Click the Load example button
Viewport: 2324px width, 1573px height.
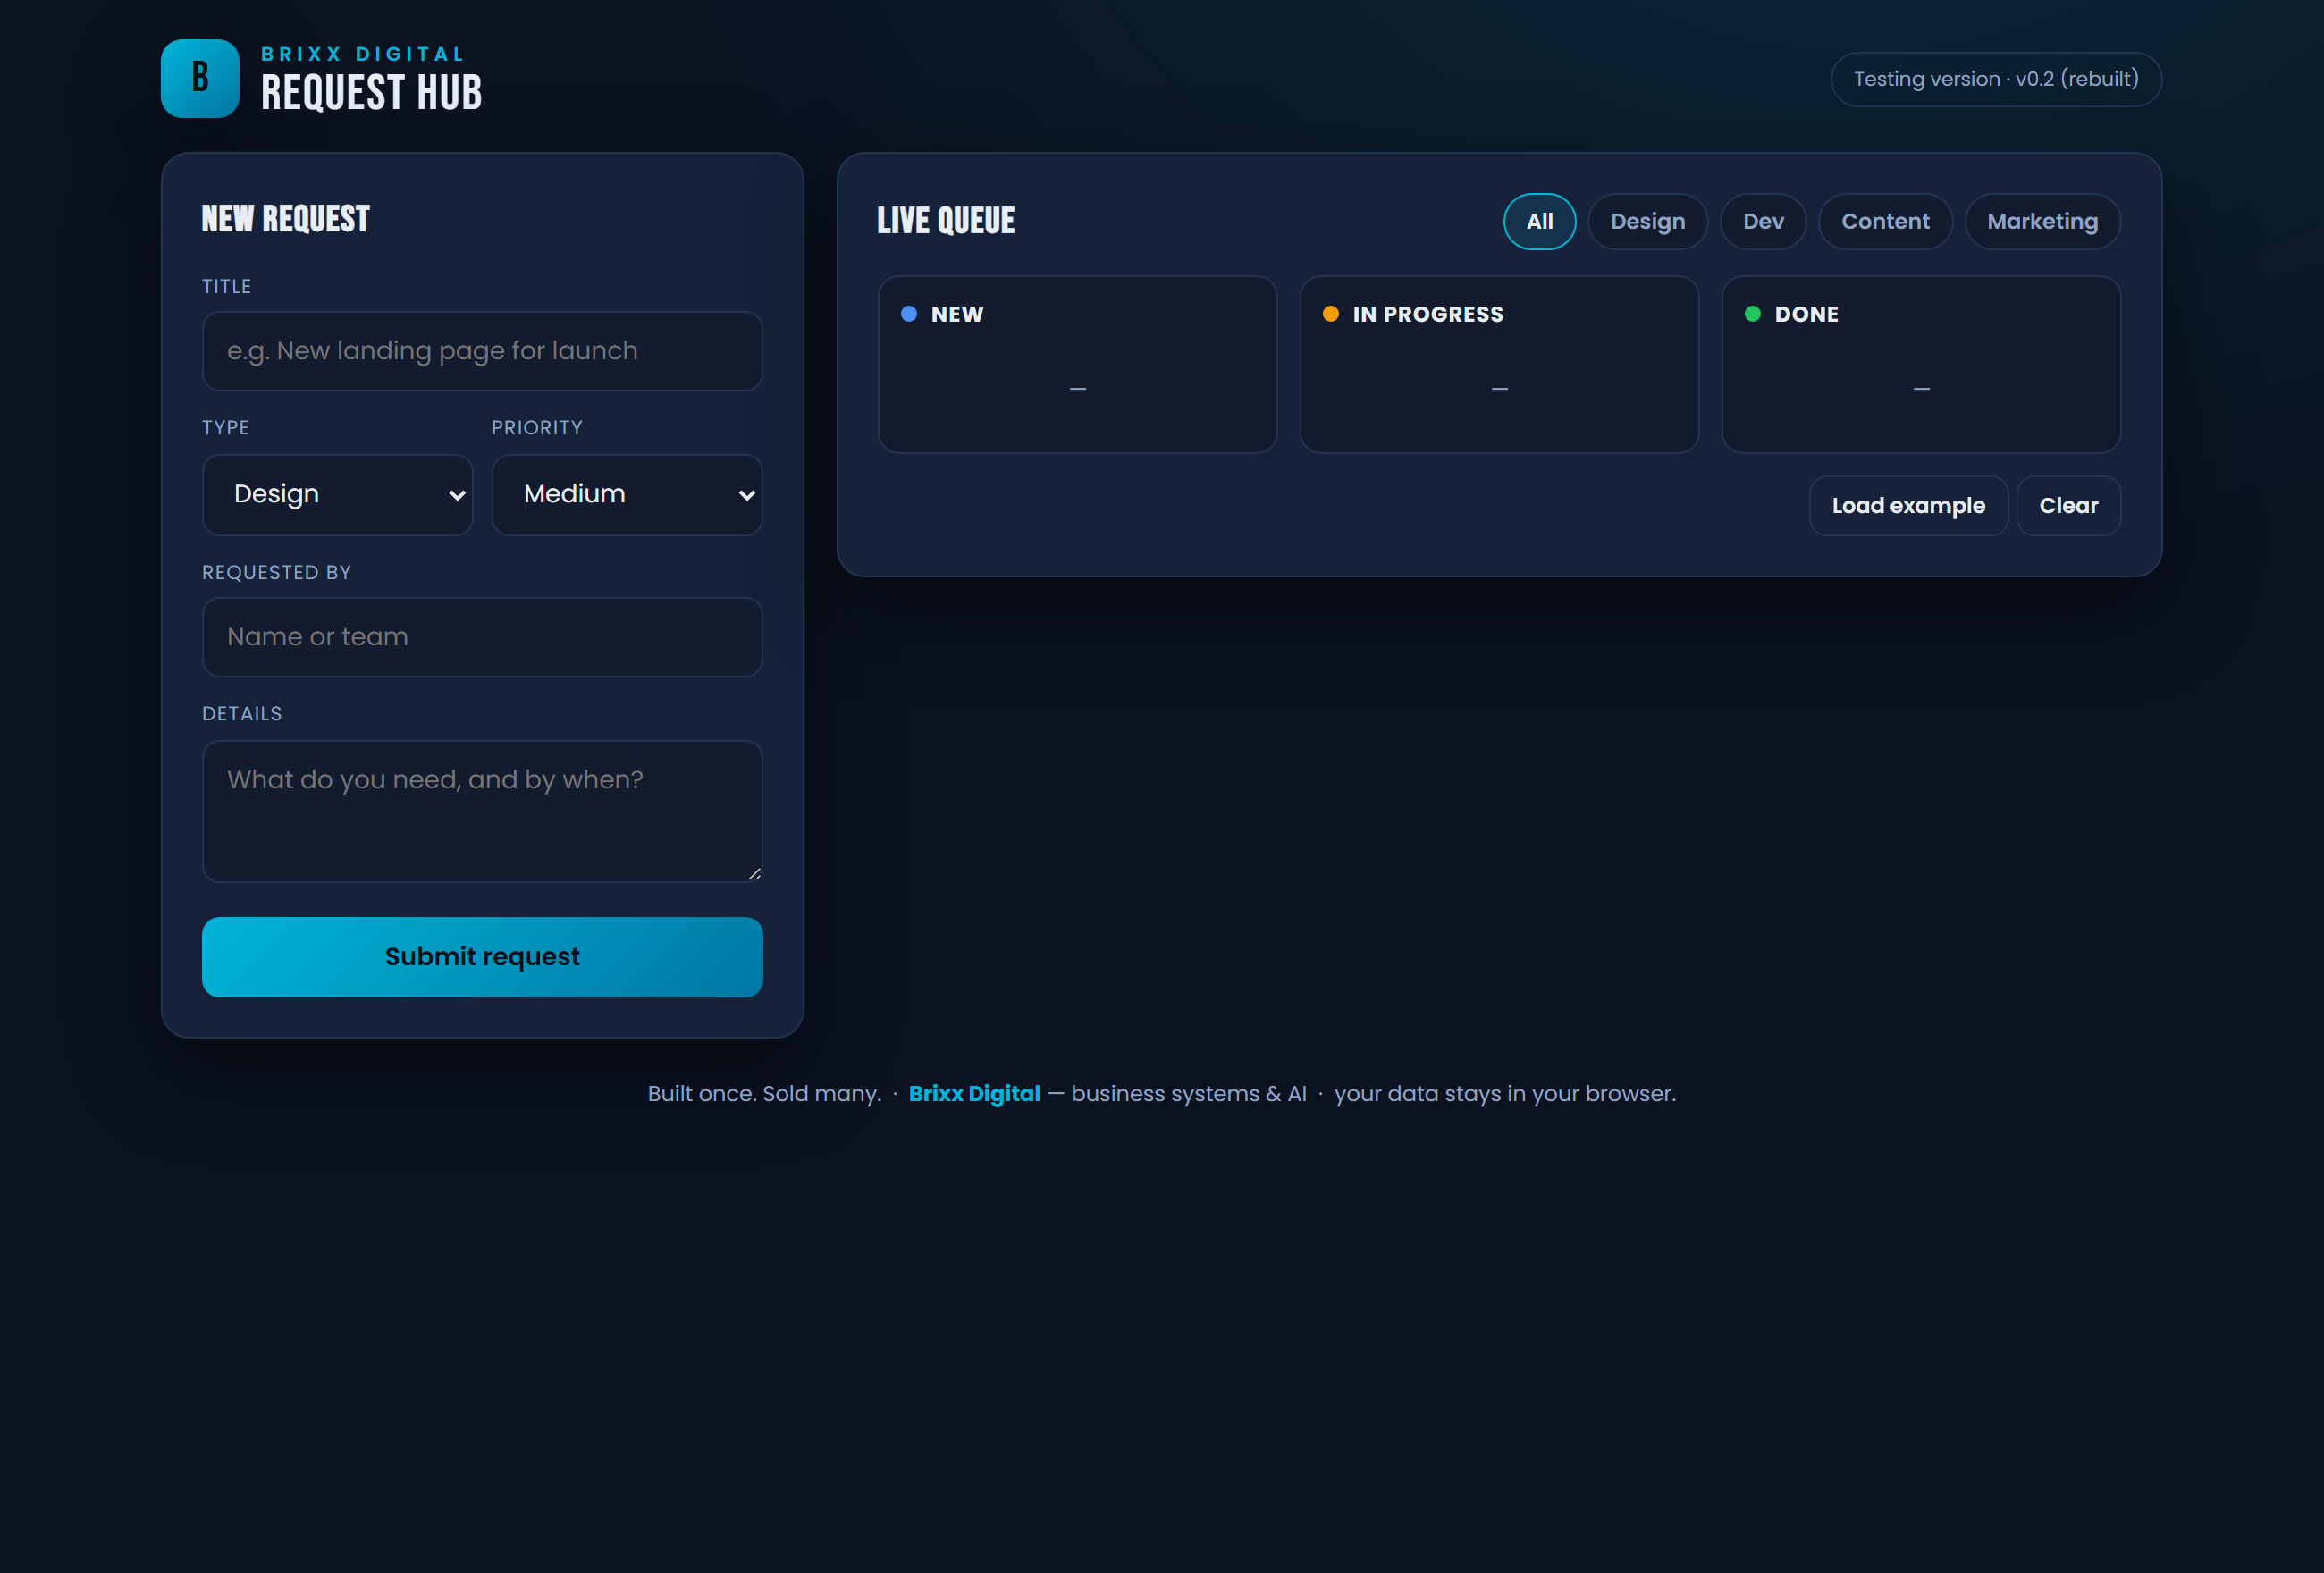tap(1908, 506)
